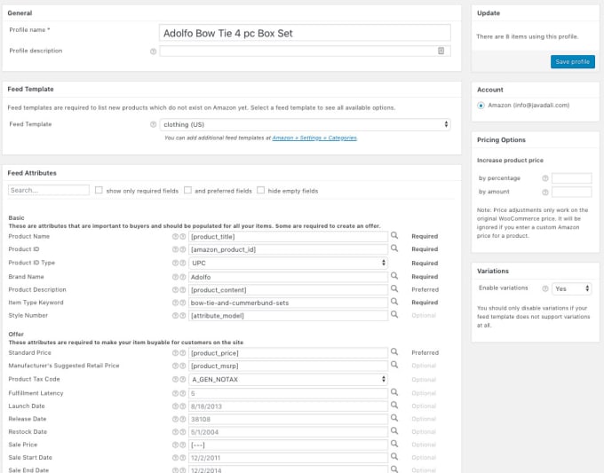This screenshot has width=604, height=473.
Task: Click the Pricing Options panel heading
Action: point(501,140)
